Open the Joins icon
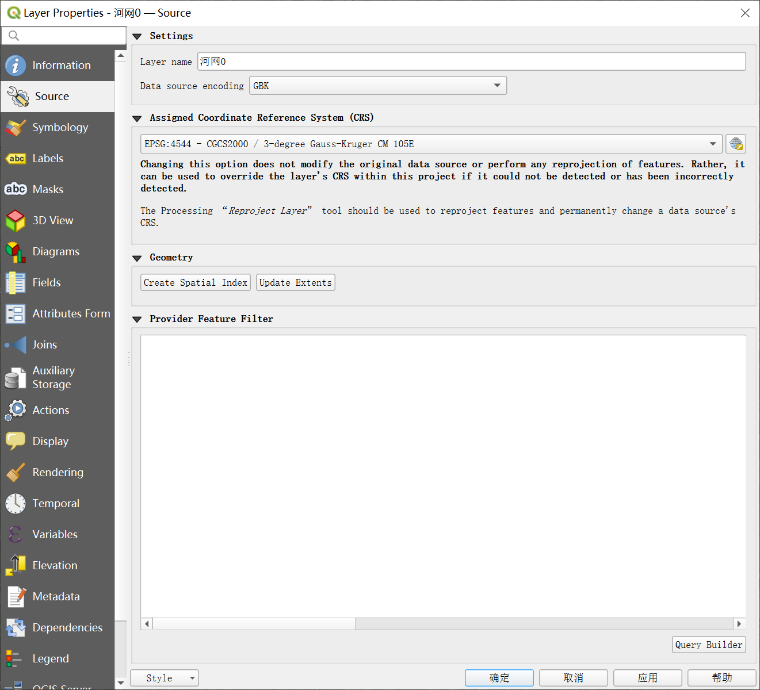 pyautogui.click(x=16, y=345)
